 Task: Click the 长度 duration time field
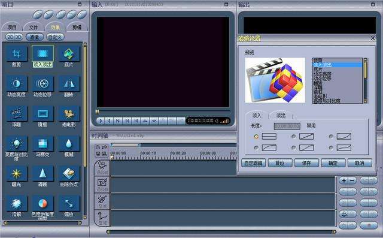click(x=287, y=126)
